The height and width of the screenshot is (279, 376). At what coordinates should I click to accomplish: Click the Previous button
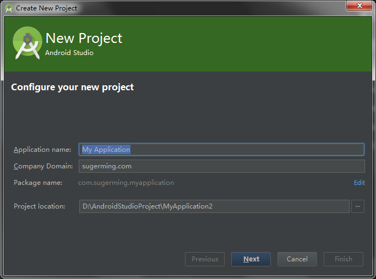click(205, 259)
